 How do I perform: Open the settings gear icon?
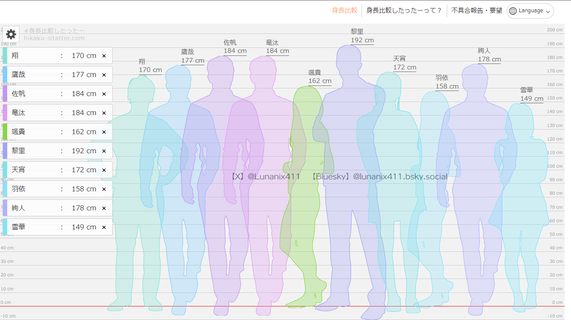coord(11,34)
